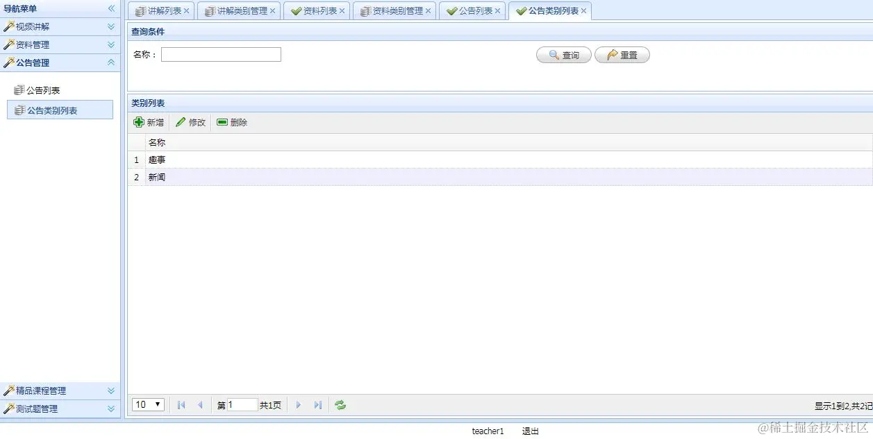873x439 pixels.
Task: Expand the 测试题管理 accordion section
Action: (x=111, y=408)
